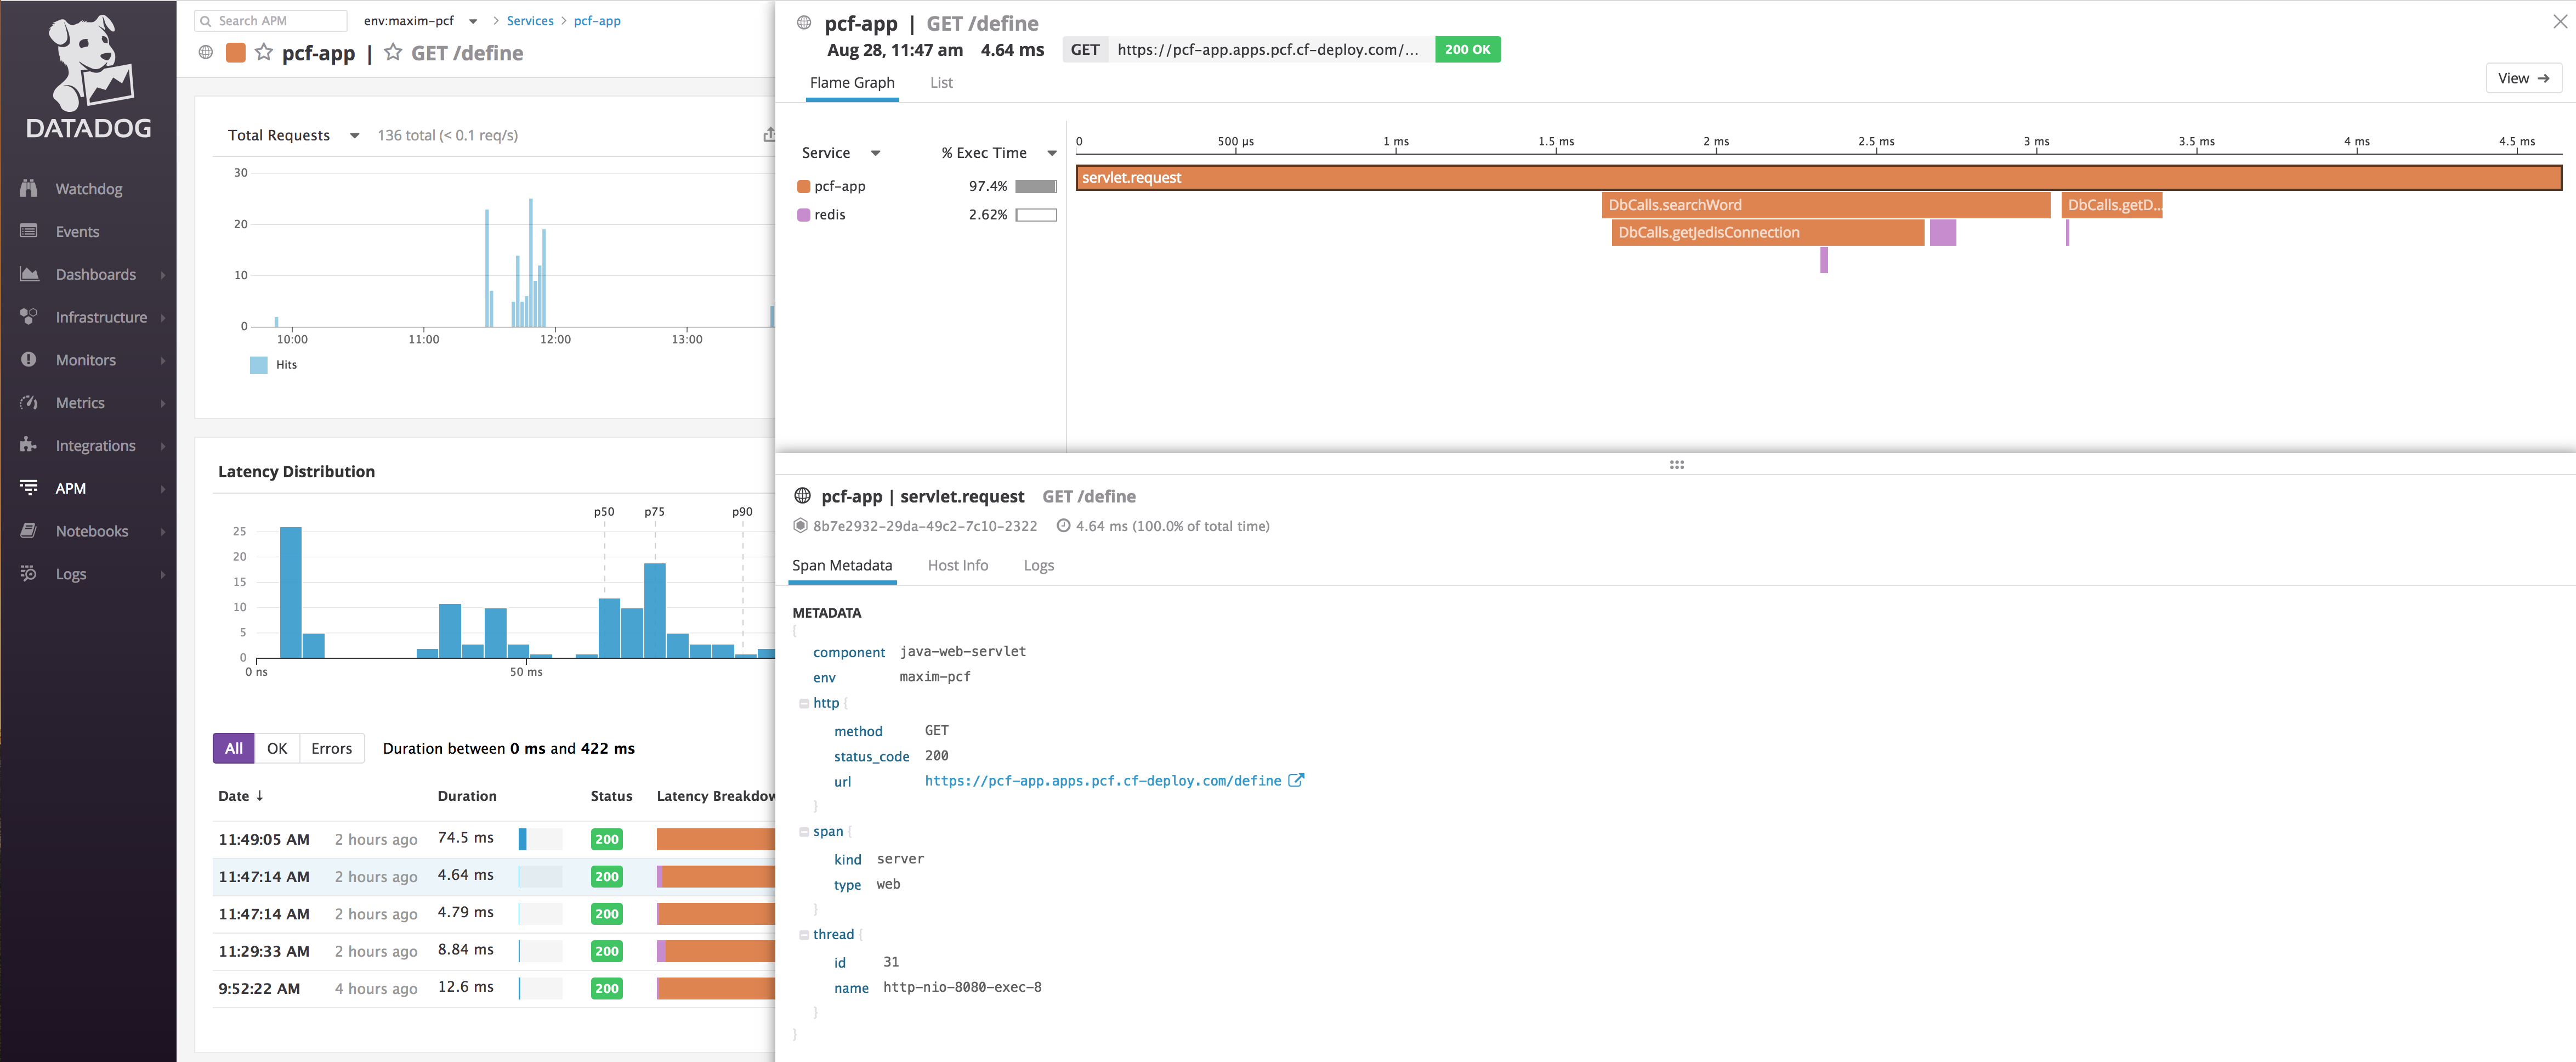
Task: Open the Events section in sidebar
Action: [x=77, y=231]
